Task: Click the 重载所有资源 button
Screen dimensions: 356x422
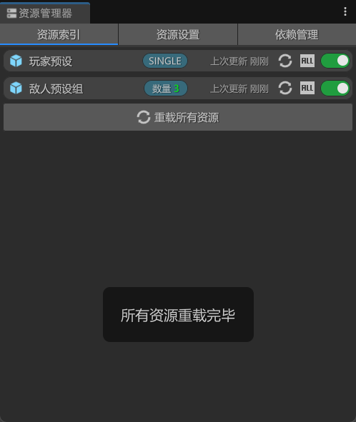Action: point(178,117)
